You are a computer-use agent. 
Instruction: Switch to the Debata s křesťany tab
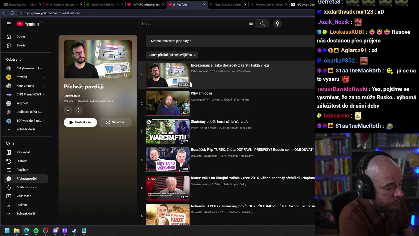(63, 5)
